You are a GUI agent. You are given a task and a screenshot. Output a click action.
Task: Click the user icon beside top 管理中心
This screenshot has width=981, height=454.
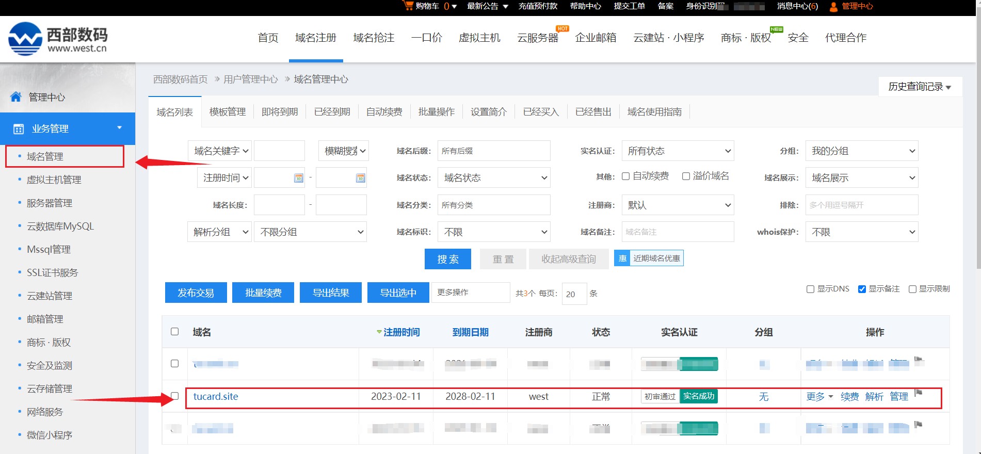point(833,7)
